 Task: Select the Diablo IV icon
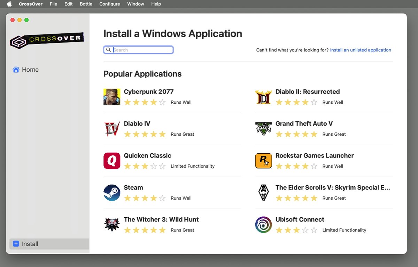[x=112, y=129]
